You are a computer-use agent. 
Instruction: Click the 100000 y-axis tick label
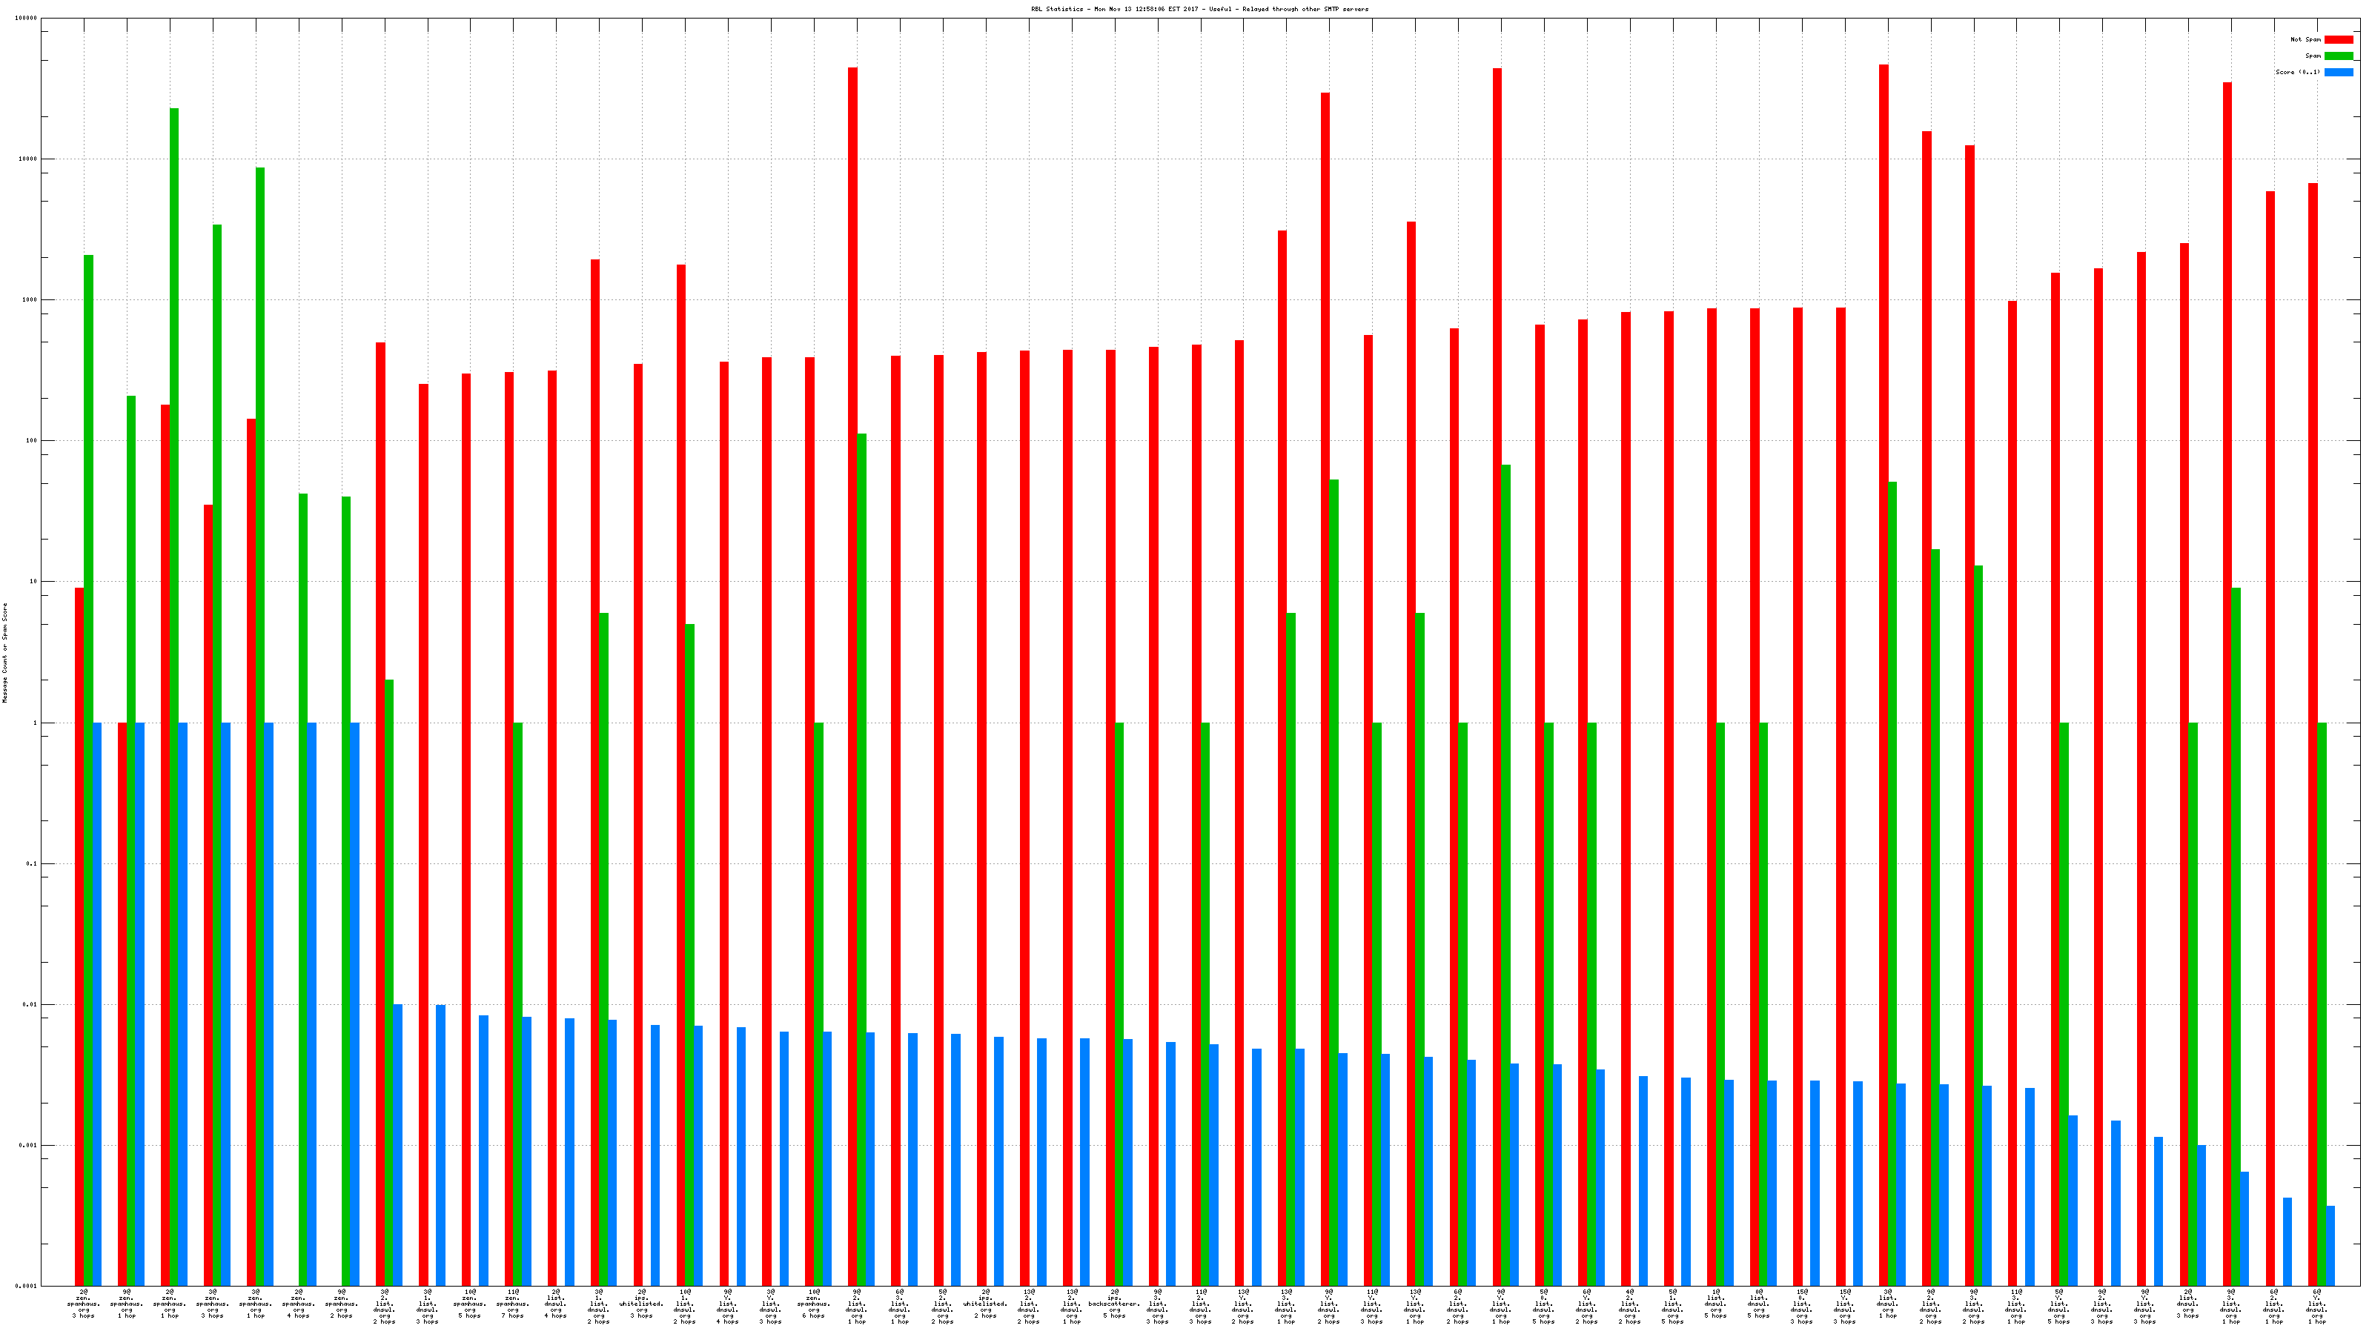coord(27,19)
